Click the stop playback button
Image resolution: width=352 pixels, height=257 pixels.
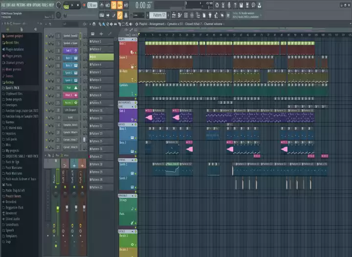pyautogui.click(x=78, y=5)
